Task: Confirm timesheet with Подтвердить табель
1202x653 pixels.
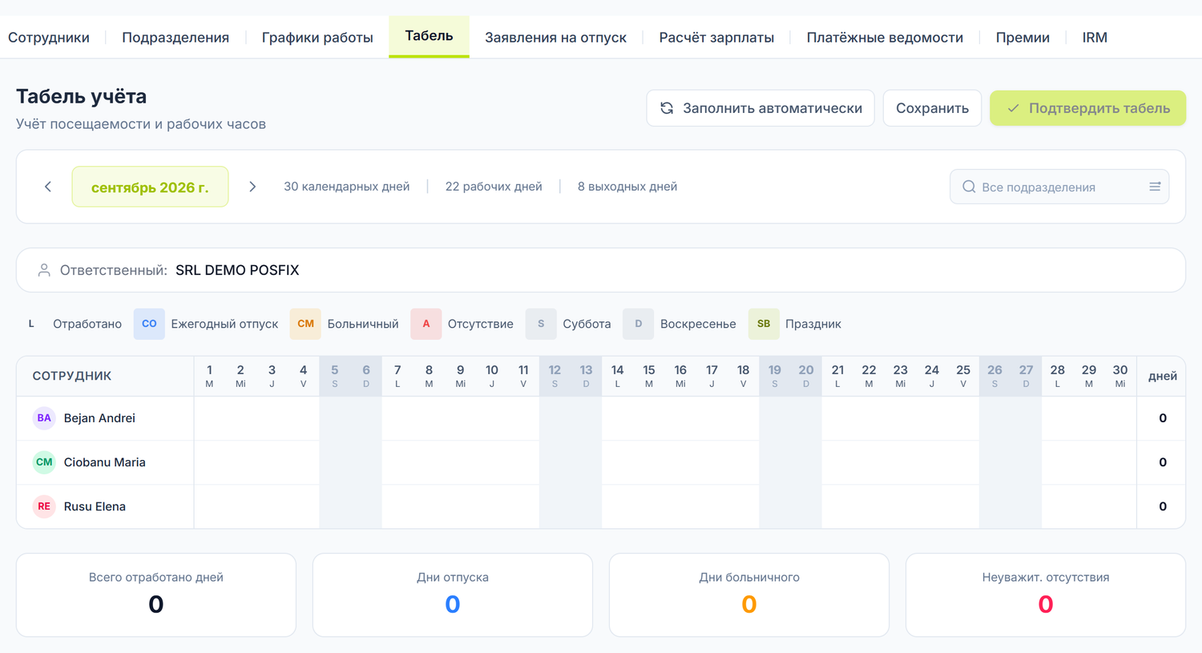Action: pyautogui.click(x=1088, y=108)
